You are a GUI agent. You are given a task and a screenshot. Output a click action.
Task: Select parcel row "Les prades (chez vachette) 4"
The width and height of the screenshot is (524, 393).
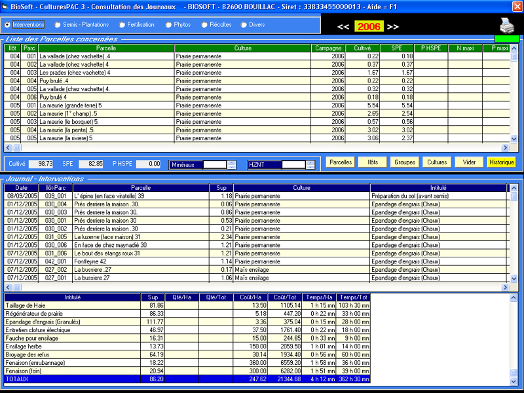click(x=257, y=73)
